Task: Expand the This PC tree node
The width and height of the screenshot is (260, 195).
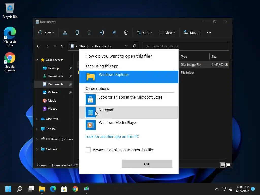Action: tap(37, 129)
